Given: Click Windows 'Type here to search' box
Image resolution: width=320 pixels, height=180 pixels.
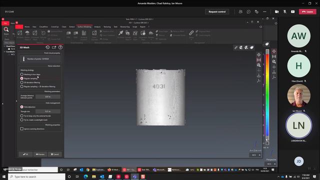Looking at the screenshot, I should pyautogui.click(x=36, y=176).
